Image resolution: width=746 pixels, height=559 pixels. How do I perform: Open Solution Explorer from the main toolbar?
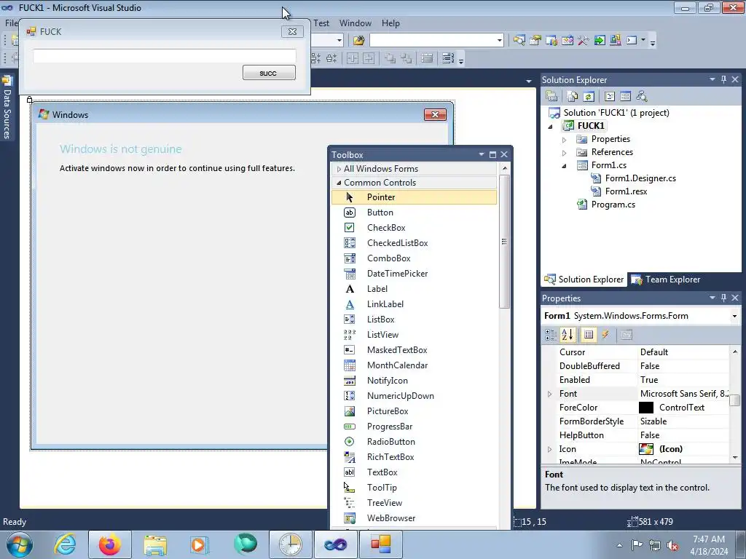519,41
